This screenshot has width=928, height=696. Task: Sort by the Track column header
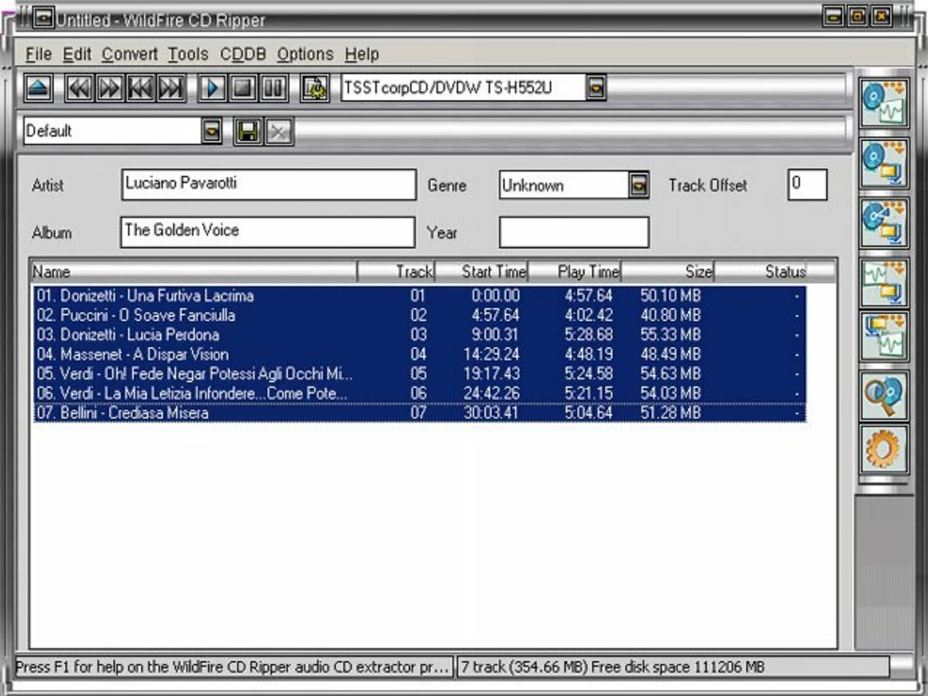coord(396,271)
